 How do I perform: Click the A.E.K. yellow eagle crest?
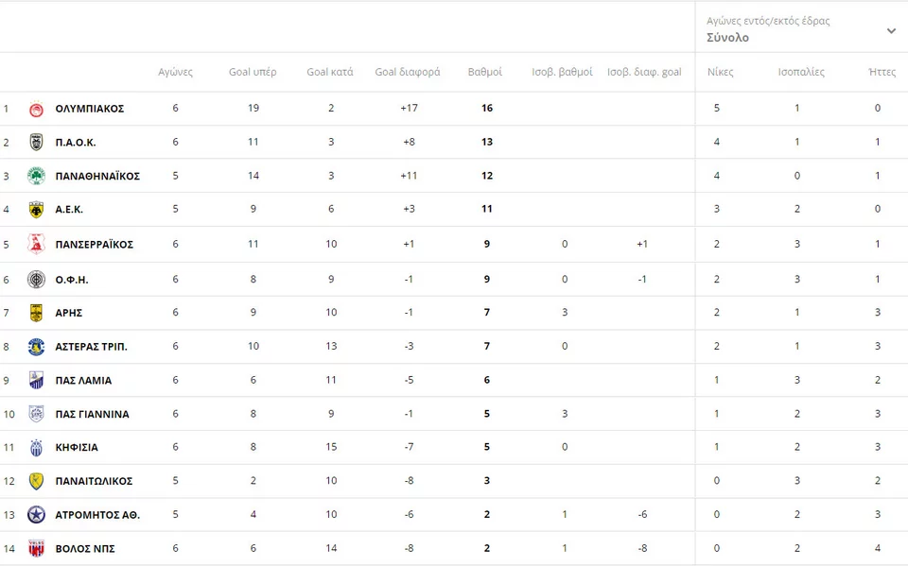point(36,209)
